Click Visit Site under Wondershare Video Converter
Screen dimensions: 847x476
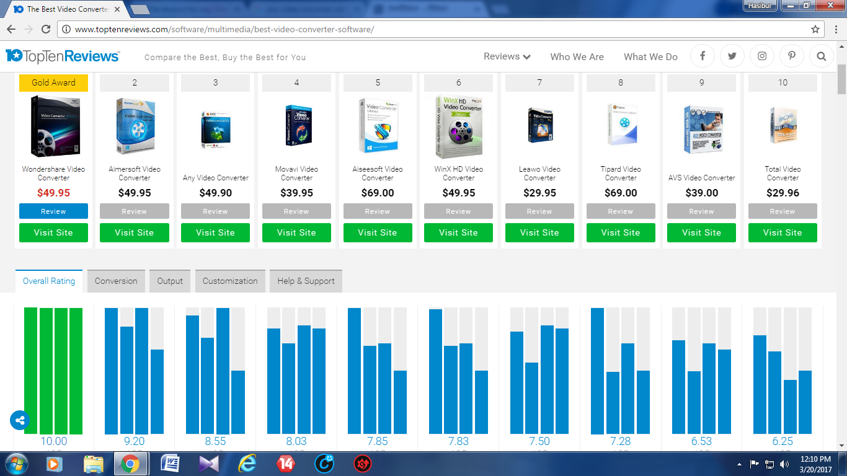tap(53, 232)
